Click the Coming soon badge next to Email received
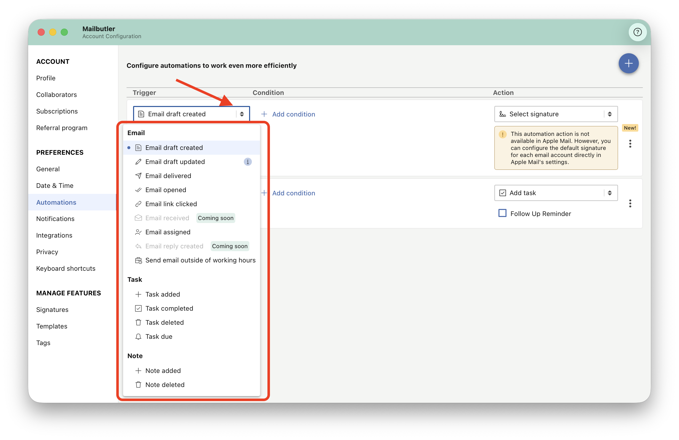This screenshot has width=679, height=440. coord(216,218)
